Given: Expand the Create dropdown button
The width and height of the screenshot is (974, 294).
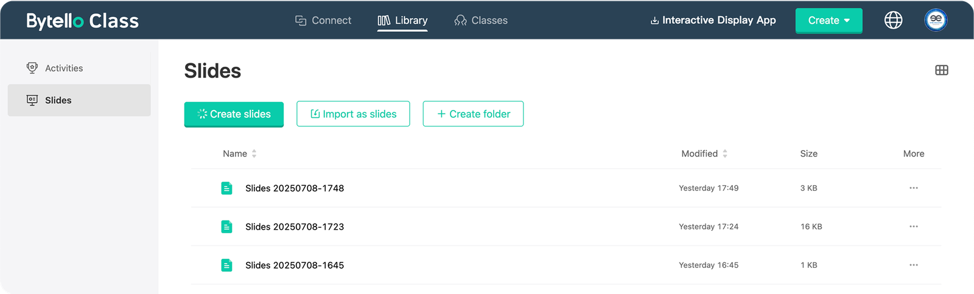Looking at the screenshot, I should pos(829,21).
